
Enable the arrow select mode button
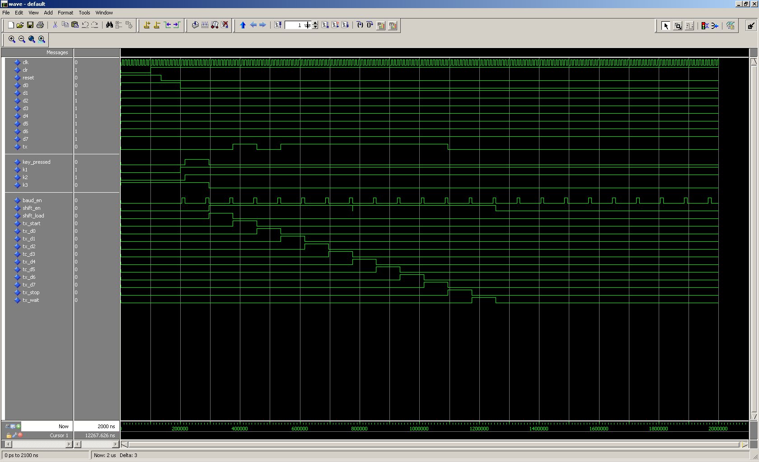[665, 26]
